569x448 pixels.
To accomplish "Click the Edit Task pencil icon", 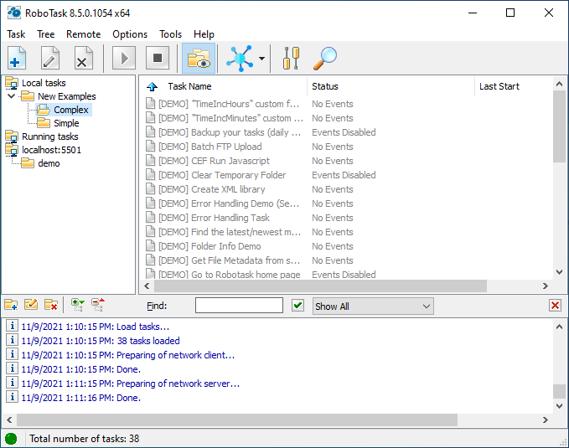I will pyautogui.click(x=50, y=58).
